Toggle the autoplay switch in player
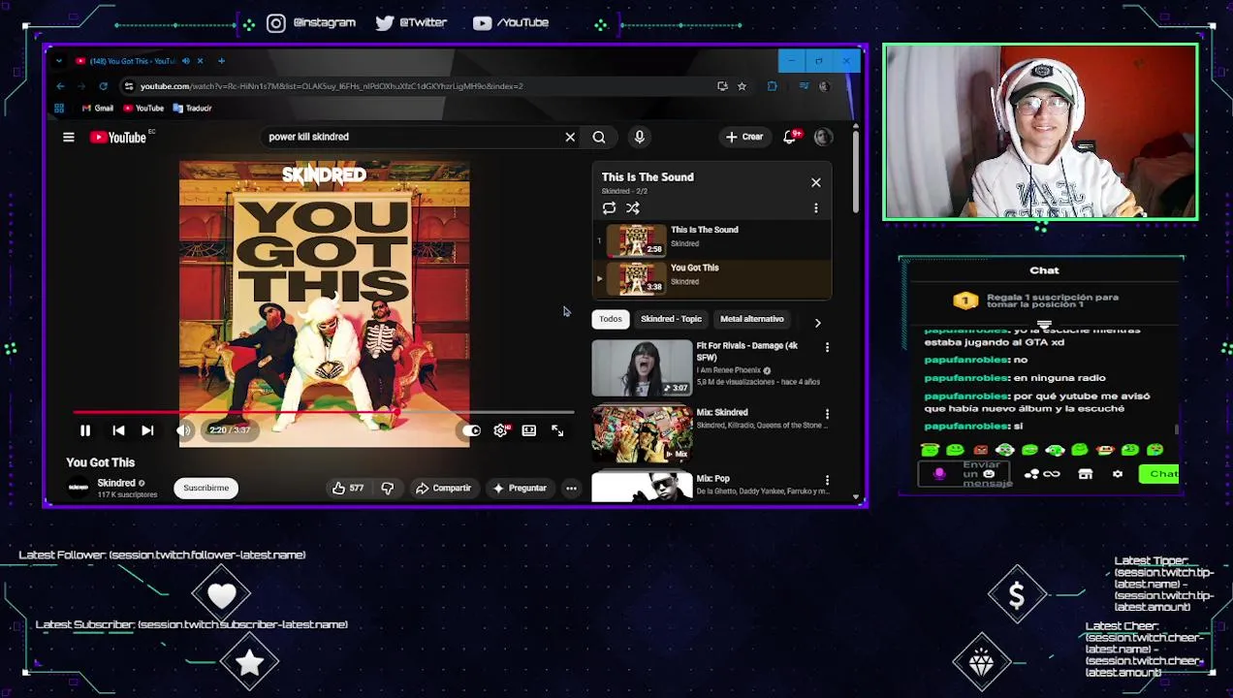This screenshot has width=1233, height=698. point(471,430)
